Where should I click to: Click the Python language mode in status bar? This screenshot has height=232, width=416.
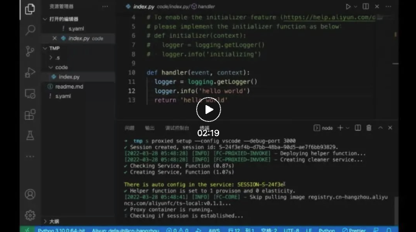click(x=327, y=230)
